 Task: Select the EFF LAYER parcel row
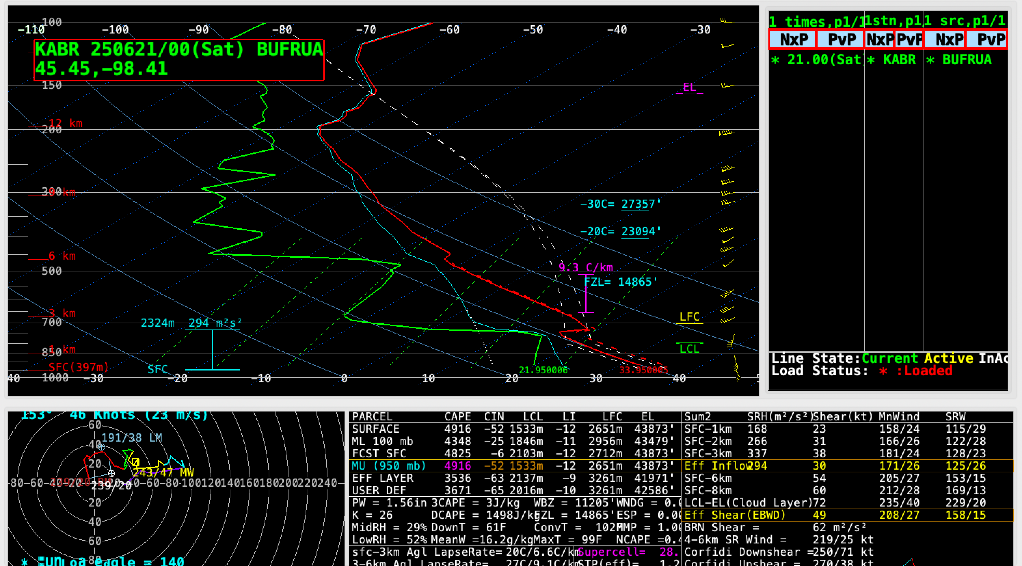coord(514,478)
